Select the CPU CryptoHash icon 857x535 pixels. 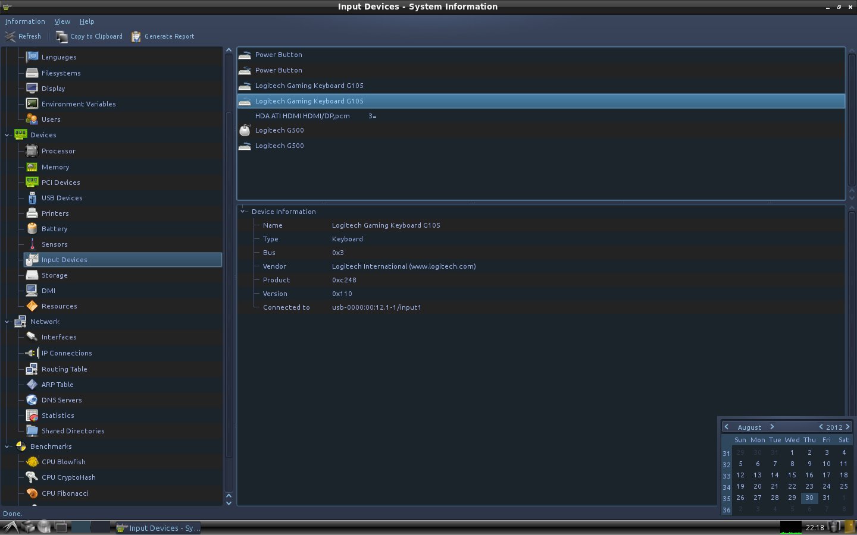click(x=32, y=477)
